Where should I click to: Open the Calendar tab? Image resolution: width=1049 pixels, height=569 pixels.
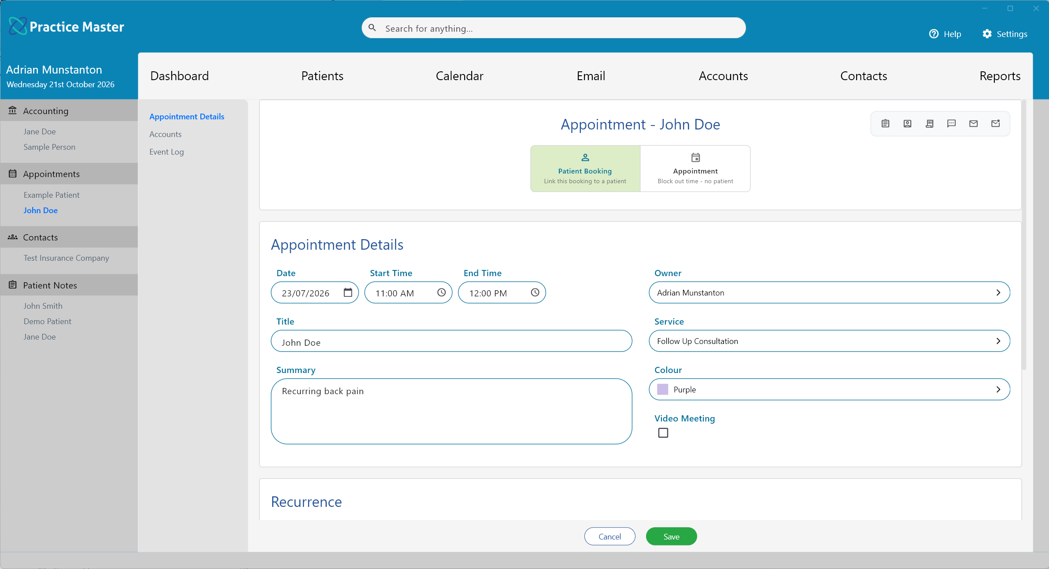point(459,76)
